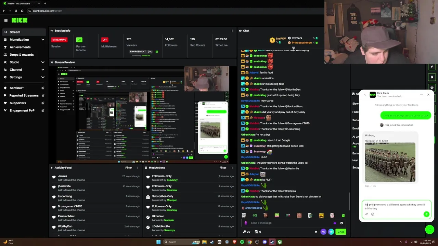Reload the browser page
This screenshot has height=246, width=438.
16,11
